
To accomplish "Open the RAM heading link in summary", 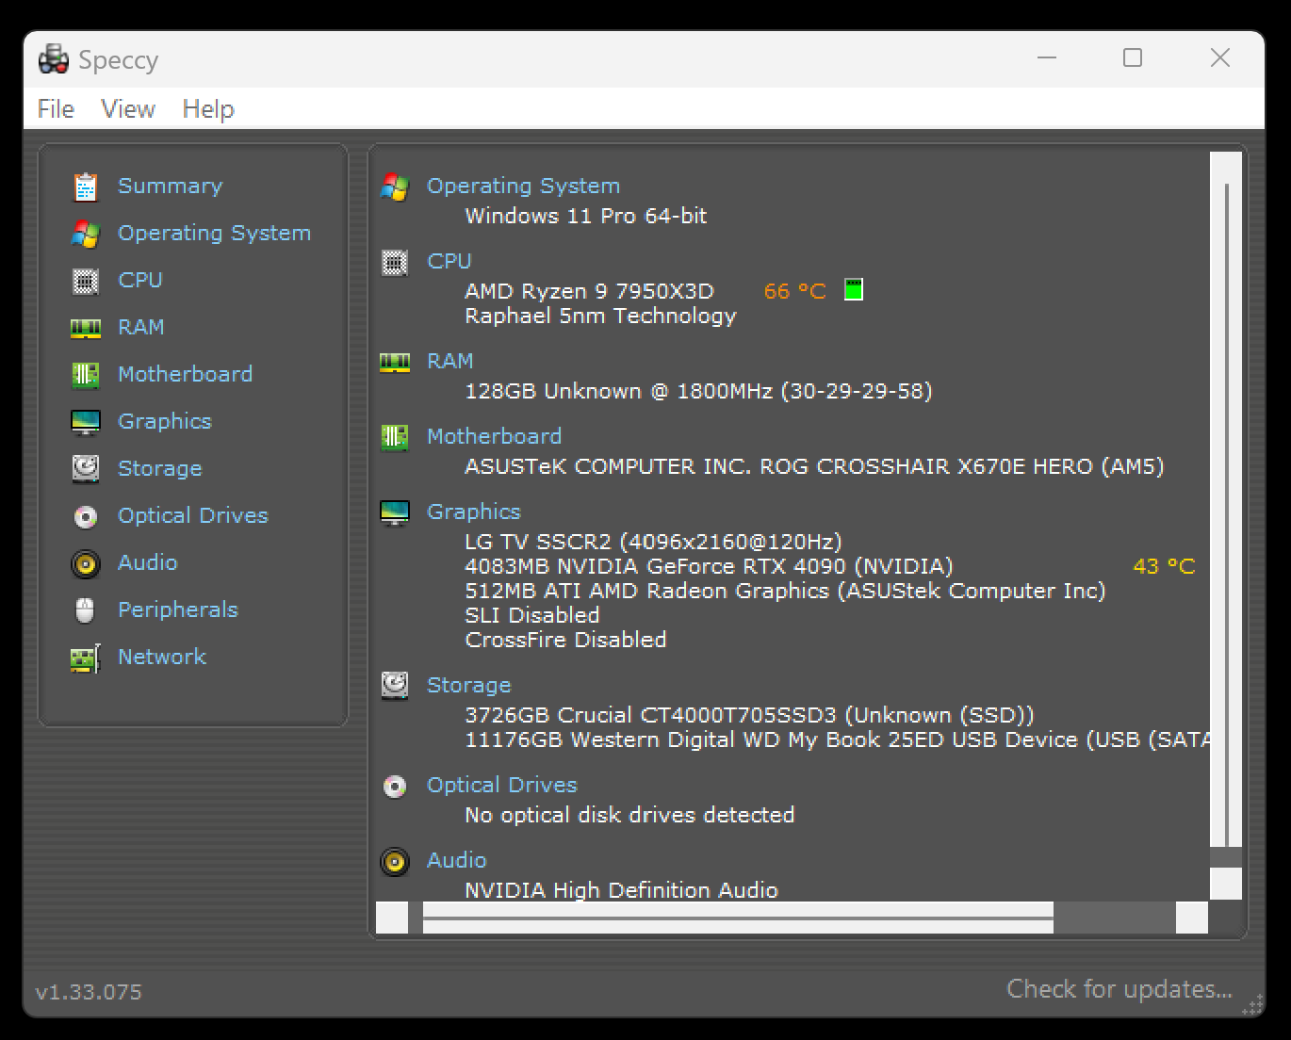I will [450, 361].
